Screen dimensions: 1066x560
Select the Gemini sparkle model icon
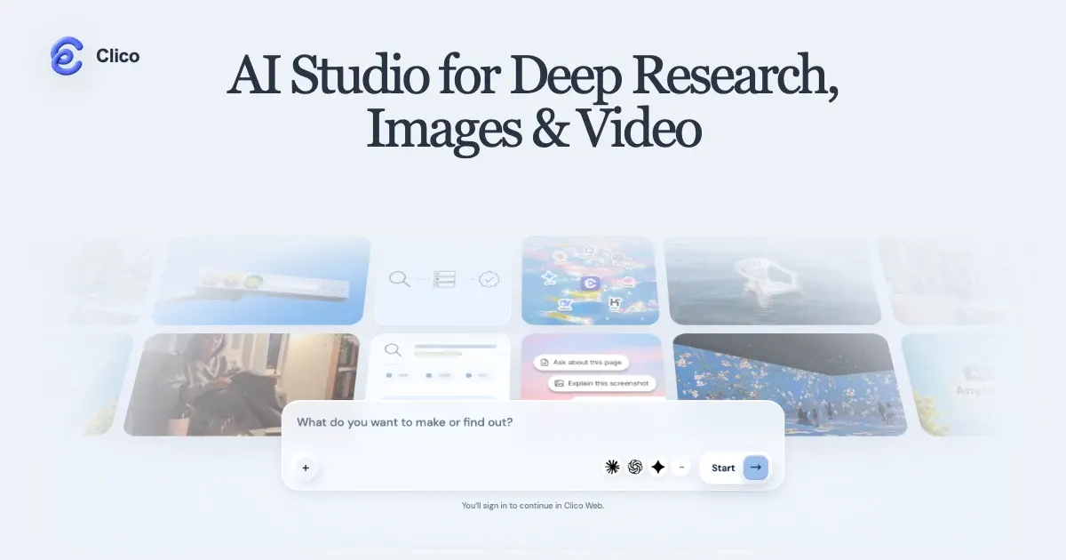pyautogui.click(x=658, y=467)
